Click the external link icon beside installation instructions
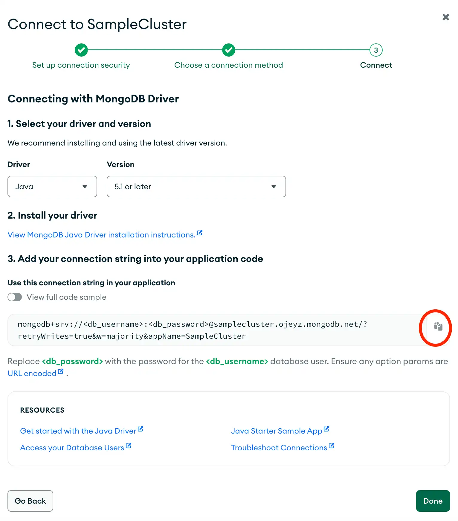The height and width of the screenshot is (521, 458). click(x=199, y=232)
